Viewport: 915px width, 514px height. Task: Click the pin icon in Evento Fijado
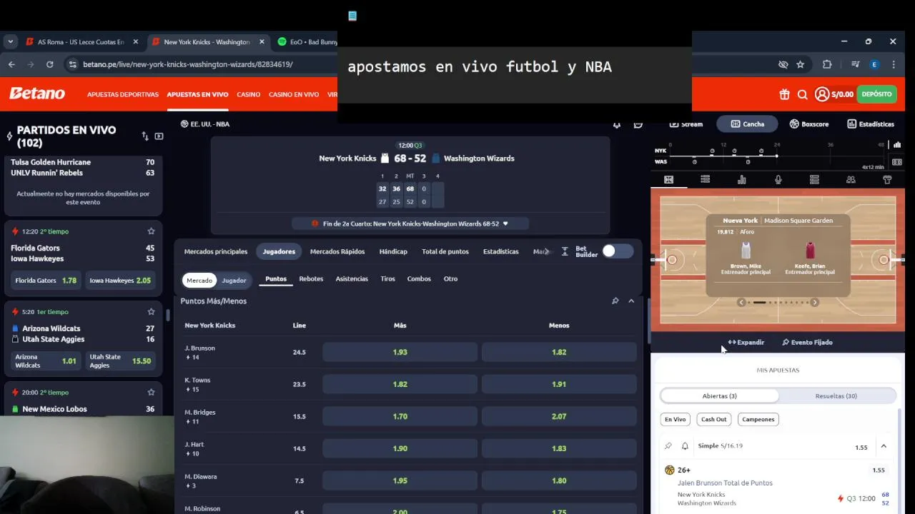pos(786,343)
